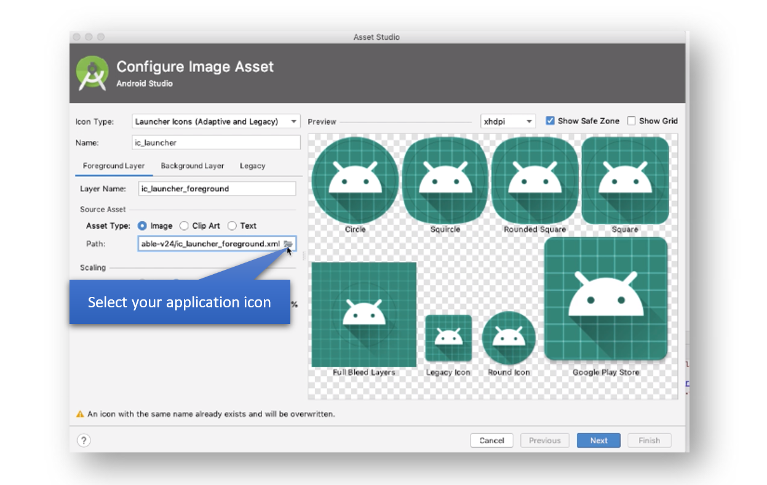
Task: Click the overwrite warning message text
Action: (211, 414)
